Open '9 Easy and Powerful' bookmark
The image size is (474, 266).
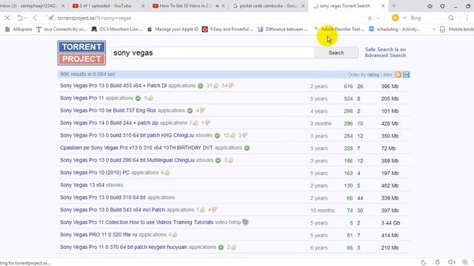pos(227,30)
